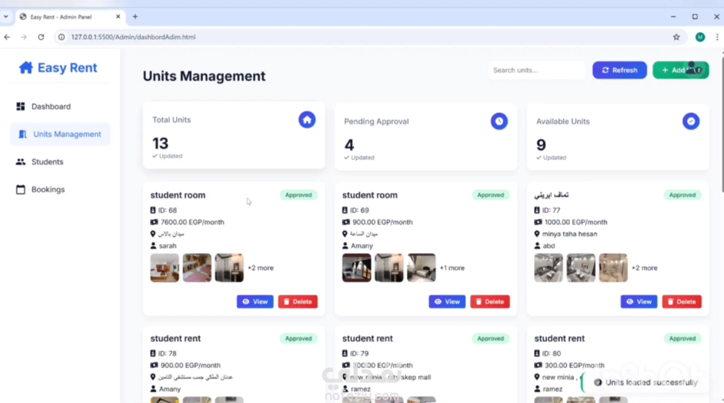Click the user avatar icon near Add button
724x403 pixels.
694,68
